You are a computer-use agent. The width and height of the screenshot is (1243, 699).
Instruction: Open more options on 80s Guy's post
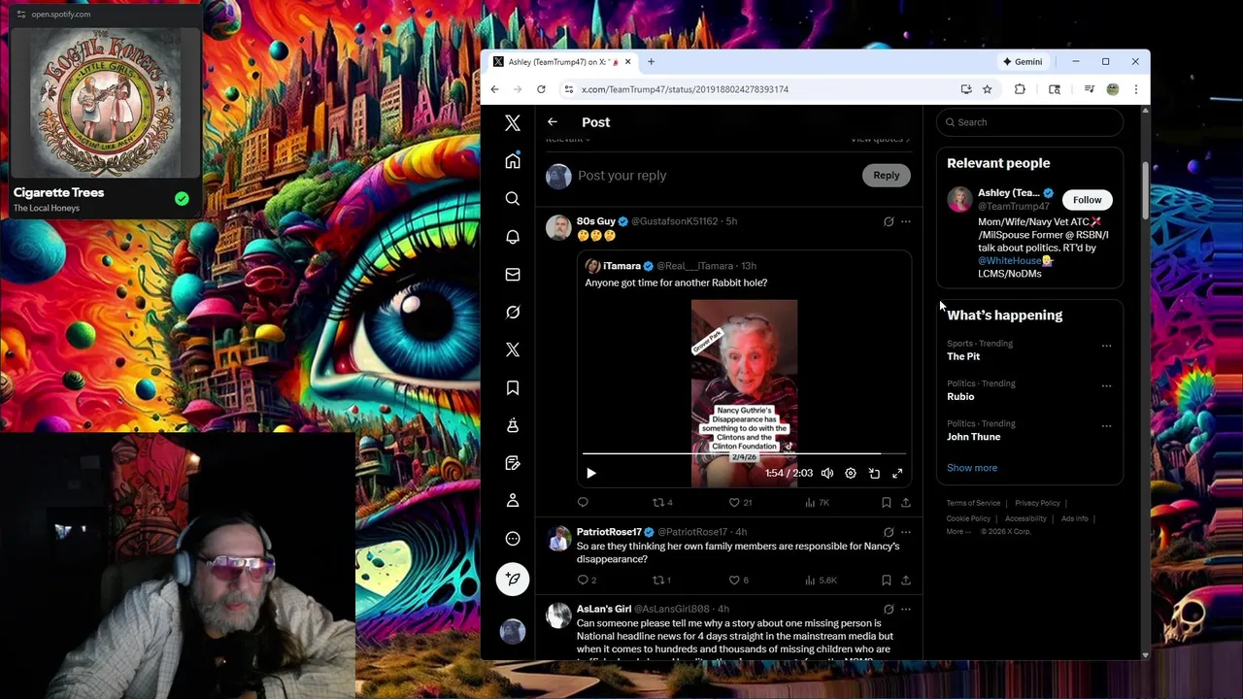click(906, 221)
